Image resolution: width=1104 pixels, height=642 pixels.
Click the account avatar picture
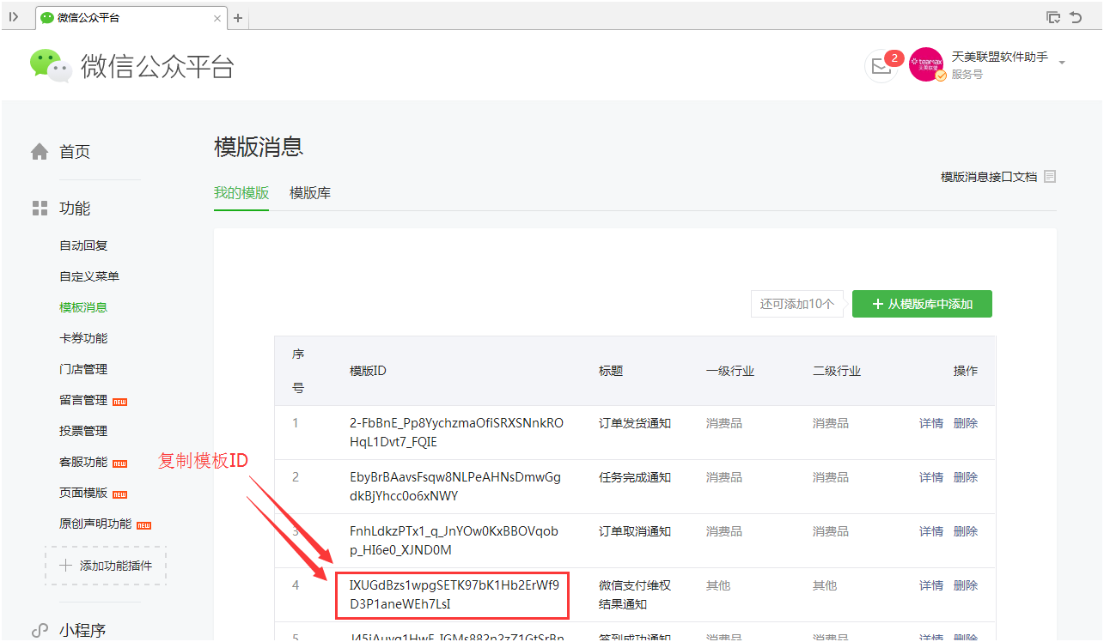pyautogui.click(x=925, y=64)
